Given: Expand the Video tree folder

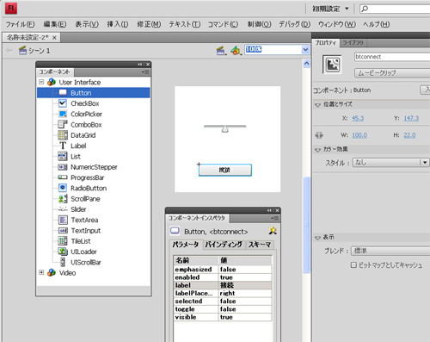Looking at the screenshot, I should (x=41, y=272).
